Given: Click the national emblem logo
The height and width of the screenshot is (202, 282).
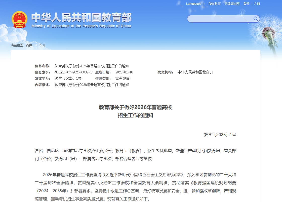Looking at the screenshot, I should pyautogui.click(x=19, y=20).
